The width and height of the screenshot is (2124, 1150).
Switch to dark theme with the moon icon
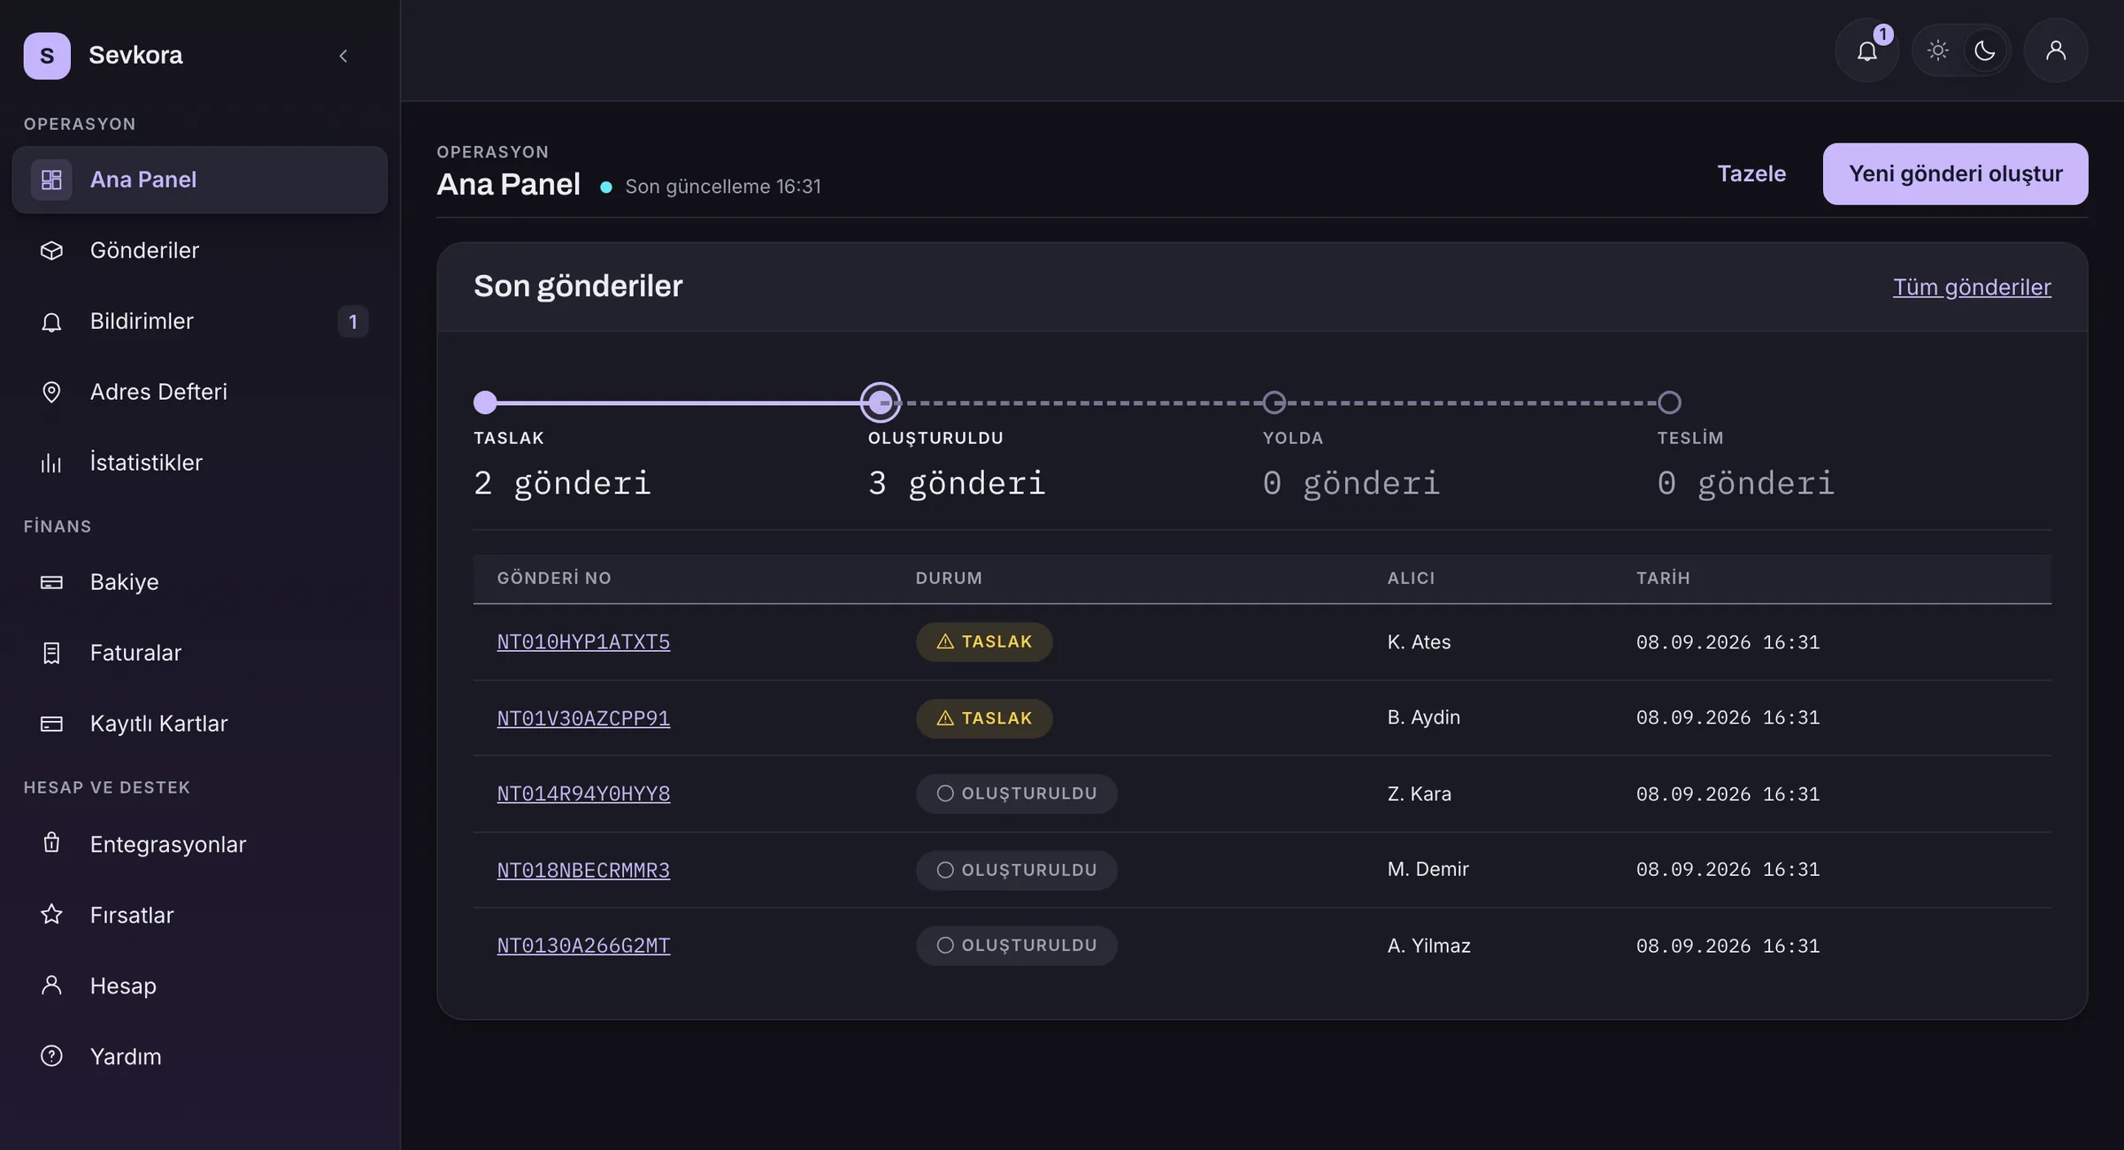pos(1985,50)
